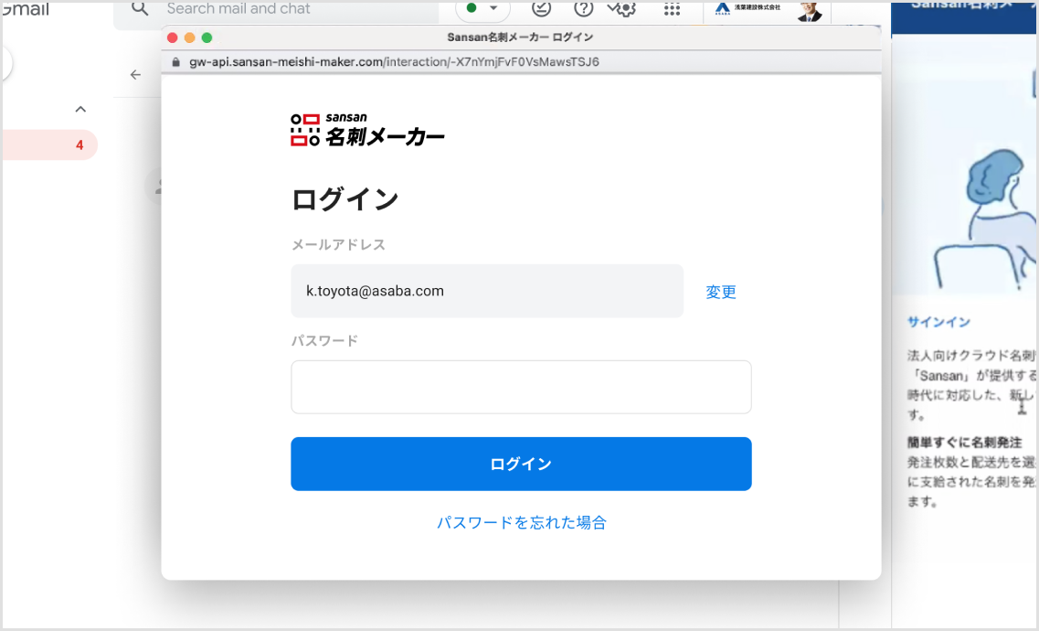
Task: Click the サインイン link in side panel
Action: click(x=938, y=322)
